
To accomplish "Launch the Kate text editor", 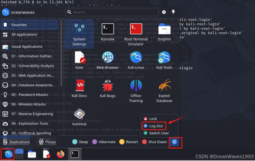I will pos(79,60).
